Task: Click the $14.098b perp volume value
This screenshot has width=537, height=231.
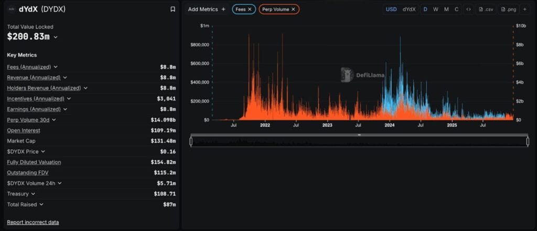Action: click(163, 120)
